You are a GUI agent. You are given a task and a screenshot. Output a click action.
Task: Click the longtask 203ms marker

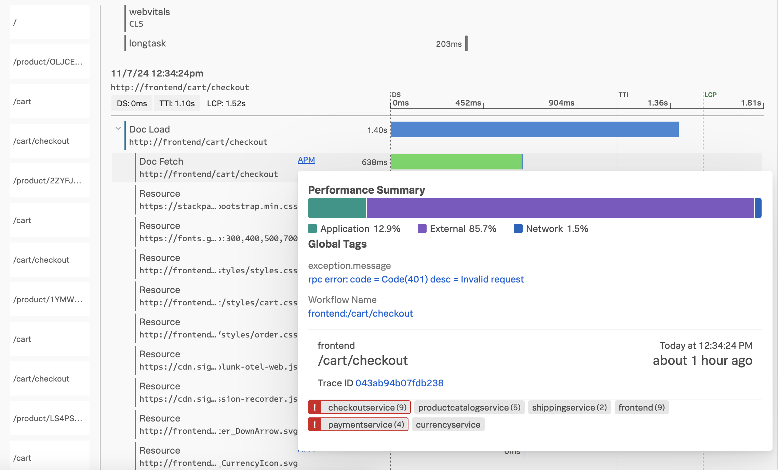click(x=466, y=44)
